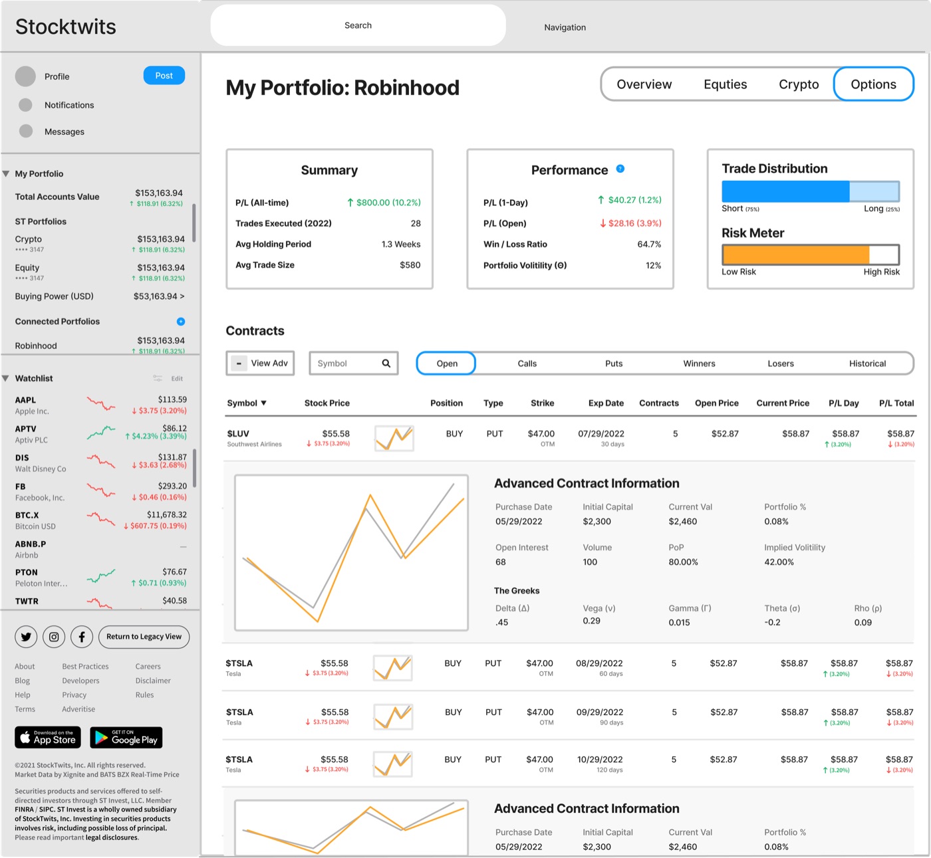Screen dimensions: 931x858
Task: Collapse the Watchlist section
Action: click(6, 377)
